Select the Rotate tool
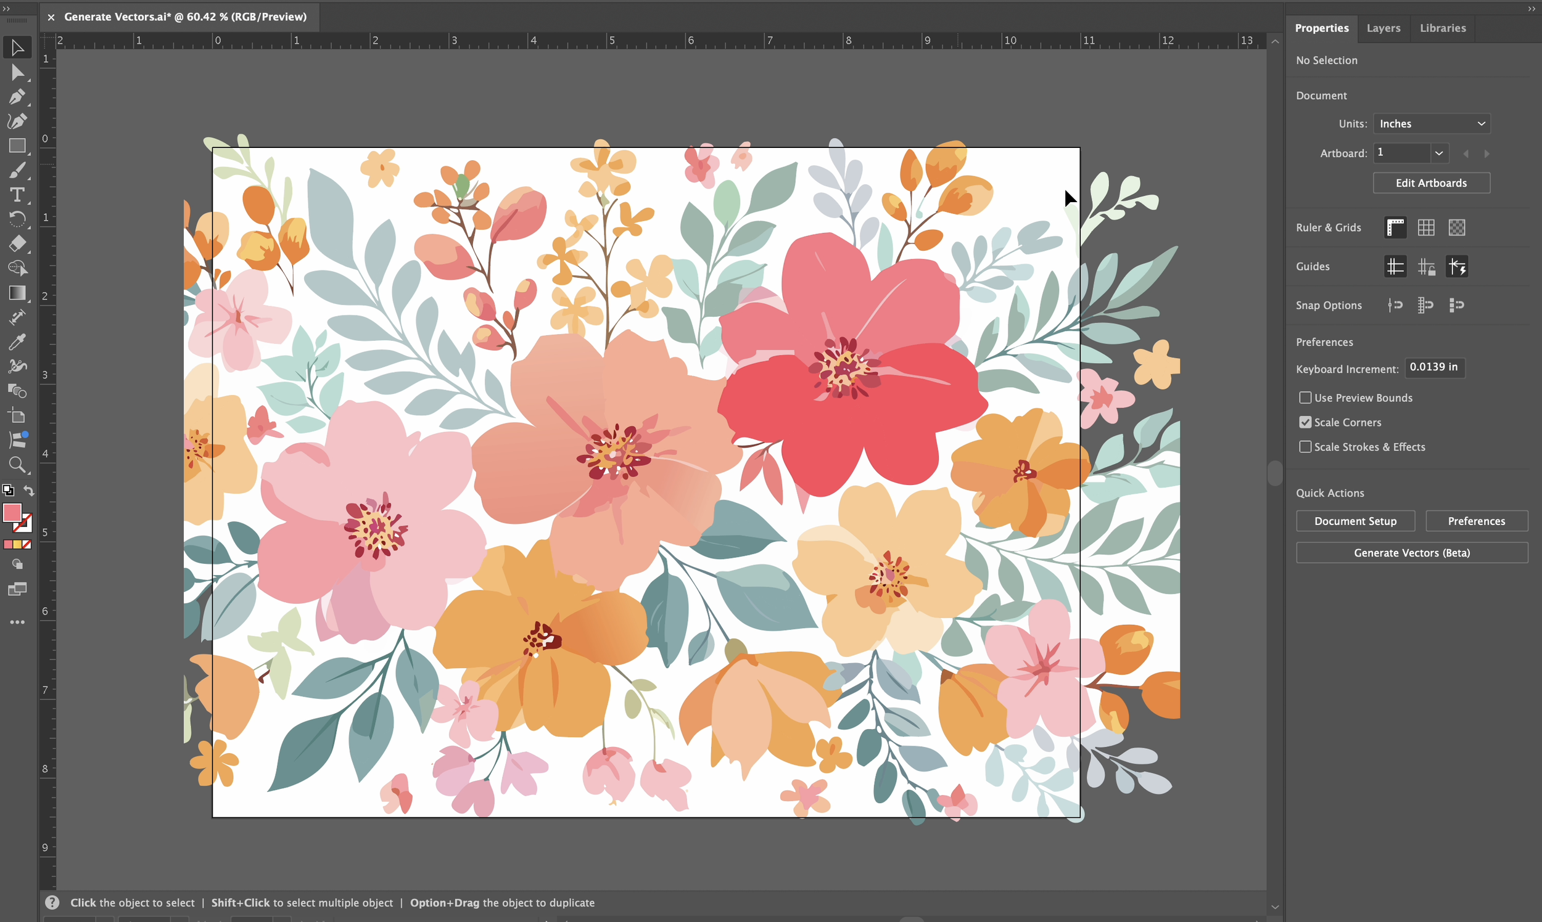 (17, 219)
